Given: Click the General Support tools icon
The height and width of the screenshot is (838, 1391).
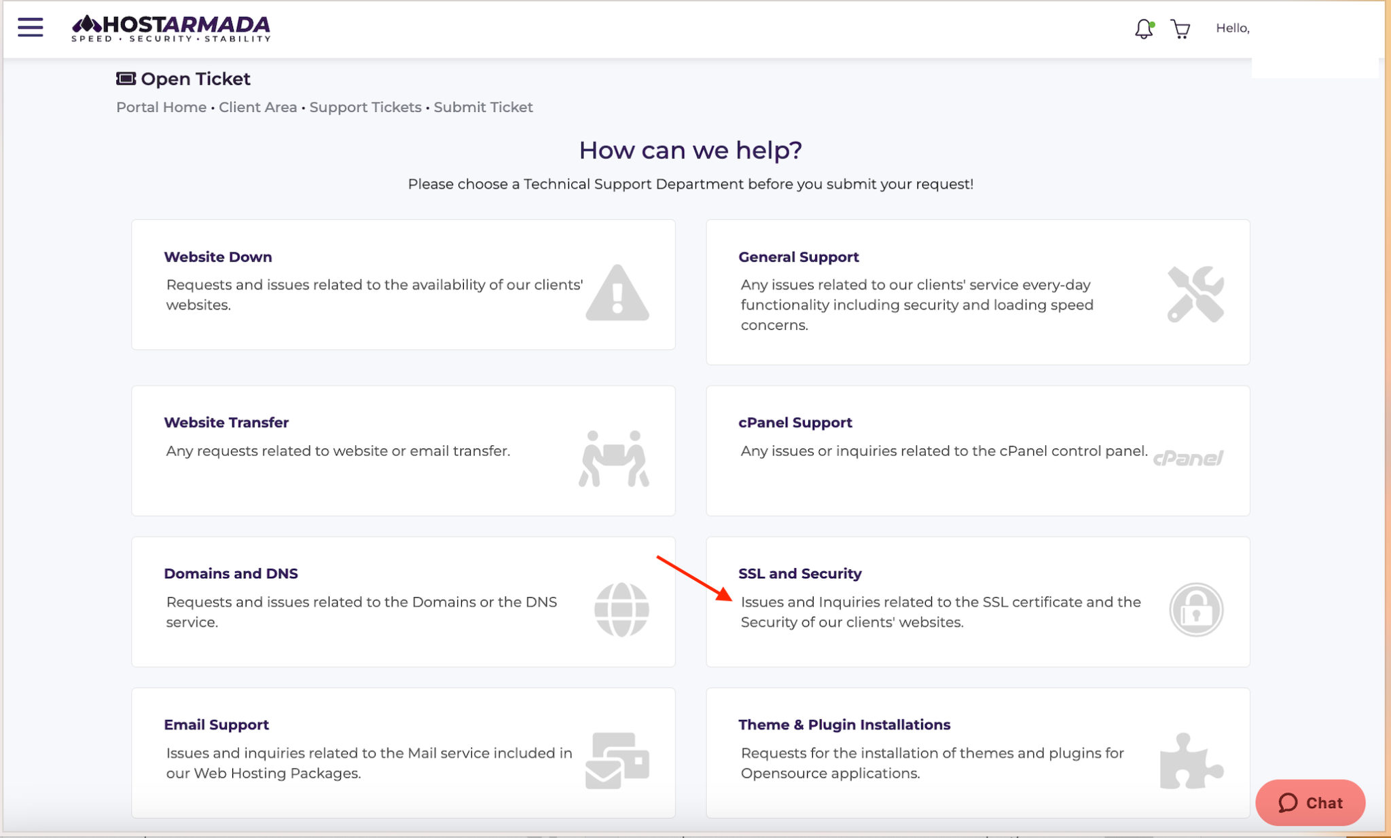Looking at the screenshot, I should [1195, 294].
